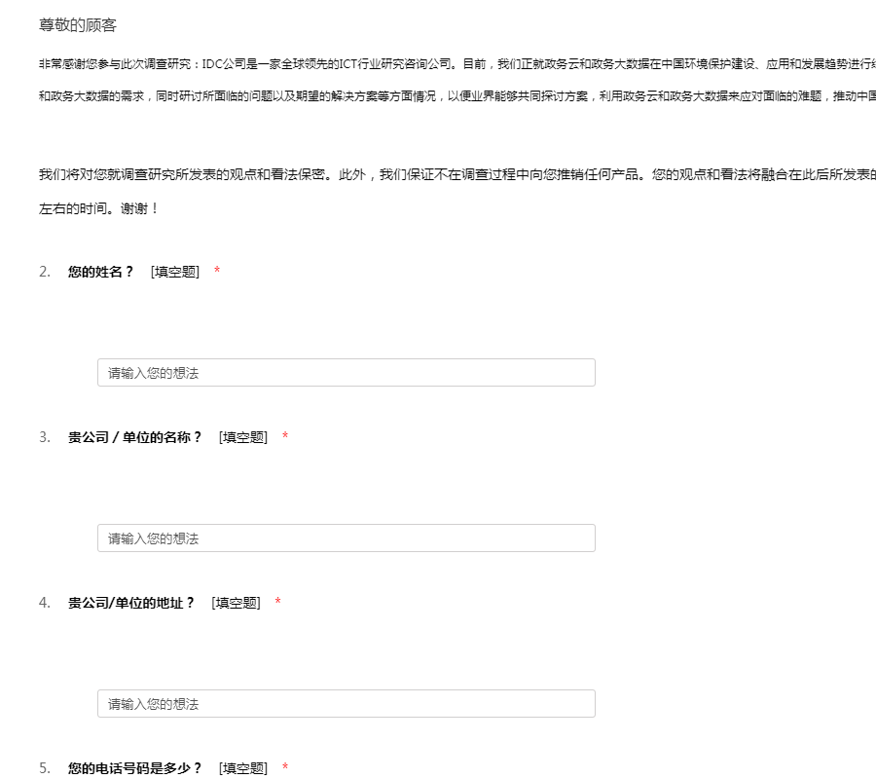Click the input field under 您的姓名
Image resolution: width=876 pixels, height=779 pixels.
click(x=346, y=373)
